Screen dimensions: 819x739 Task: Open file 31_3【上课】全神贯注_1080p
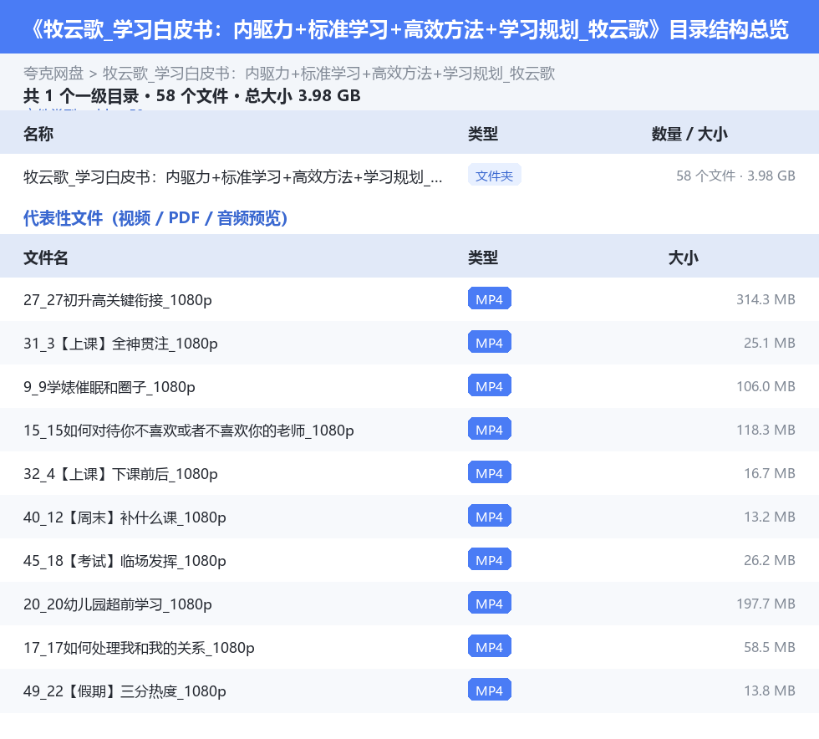120,344
